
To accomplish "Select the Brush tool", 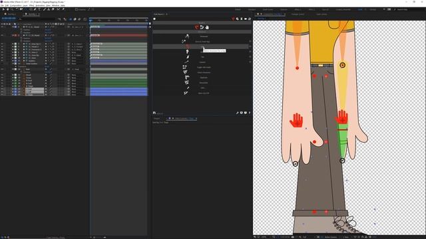I will 45,9.
